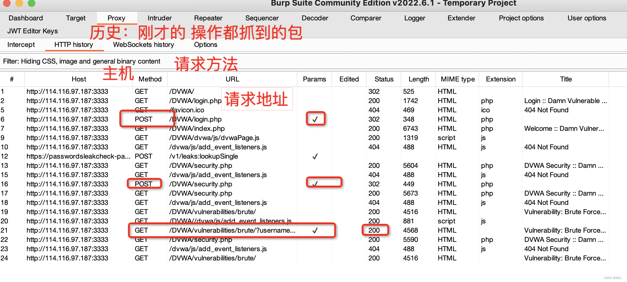Select request row with URL /DVWA/
The width and height of the screenshot is (627, 282).
(x=304, y=92)
